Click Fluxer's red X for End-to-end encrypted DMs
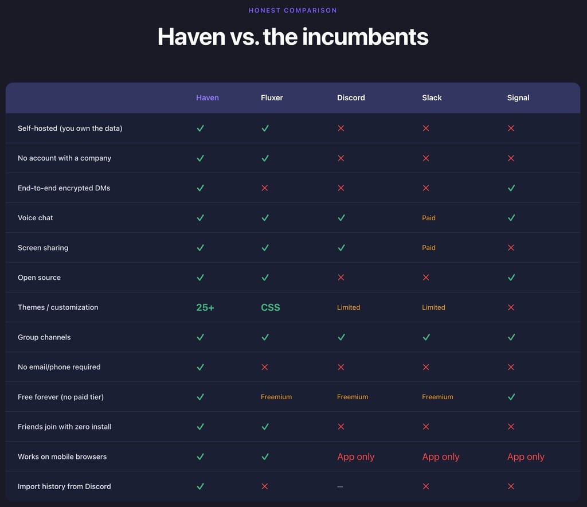This screenshot has width=587, height=507. tap(265, 188)
